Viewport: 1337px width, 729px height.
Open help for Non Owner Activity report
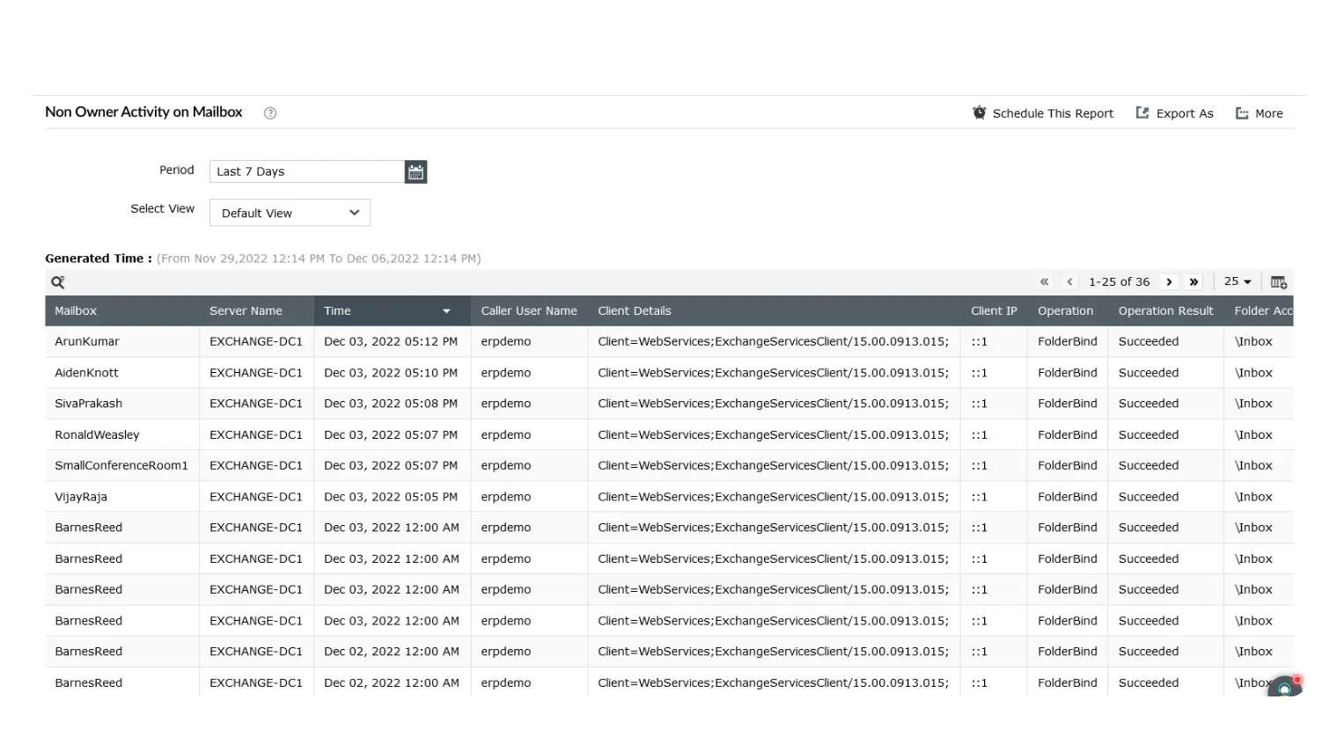tap(270, 113)
